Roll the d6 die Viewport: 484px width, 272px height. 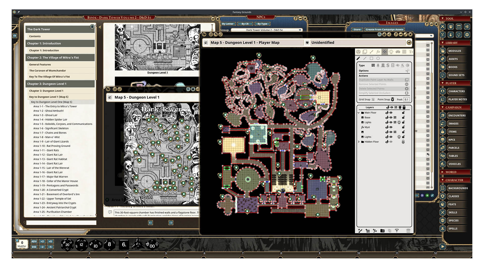pyautogui.click(x=124, y=244)
